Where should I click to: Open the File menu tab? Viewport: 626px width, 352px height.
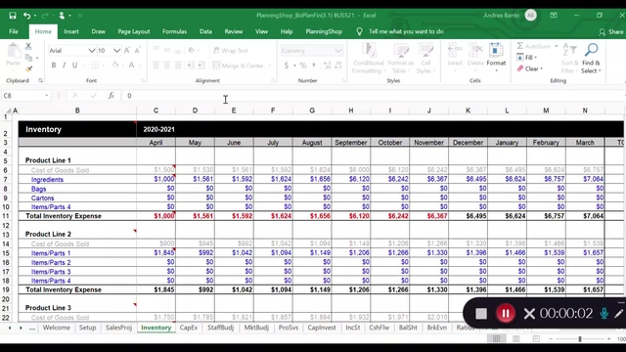point(14,31)
